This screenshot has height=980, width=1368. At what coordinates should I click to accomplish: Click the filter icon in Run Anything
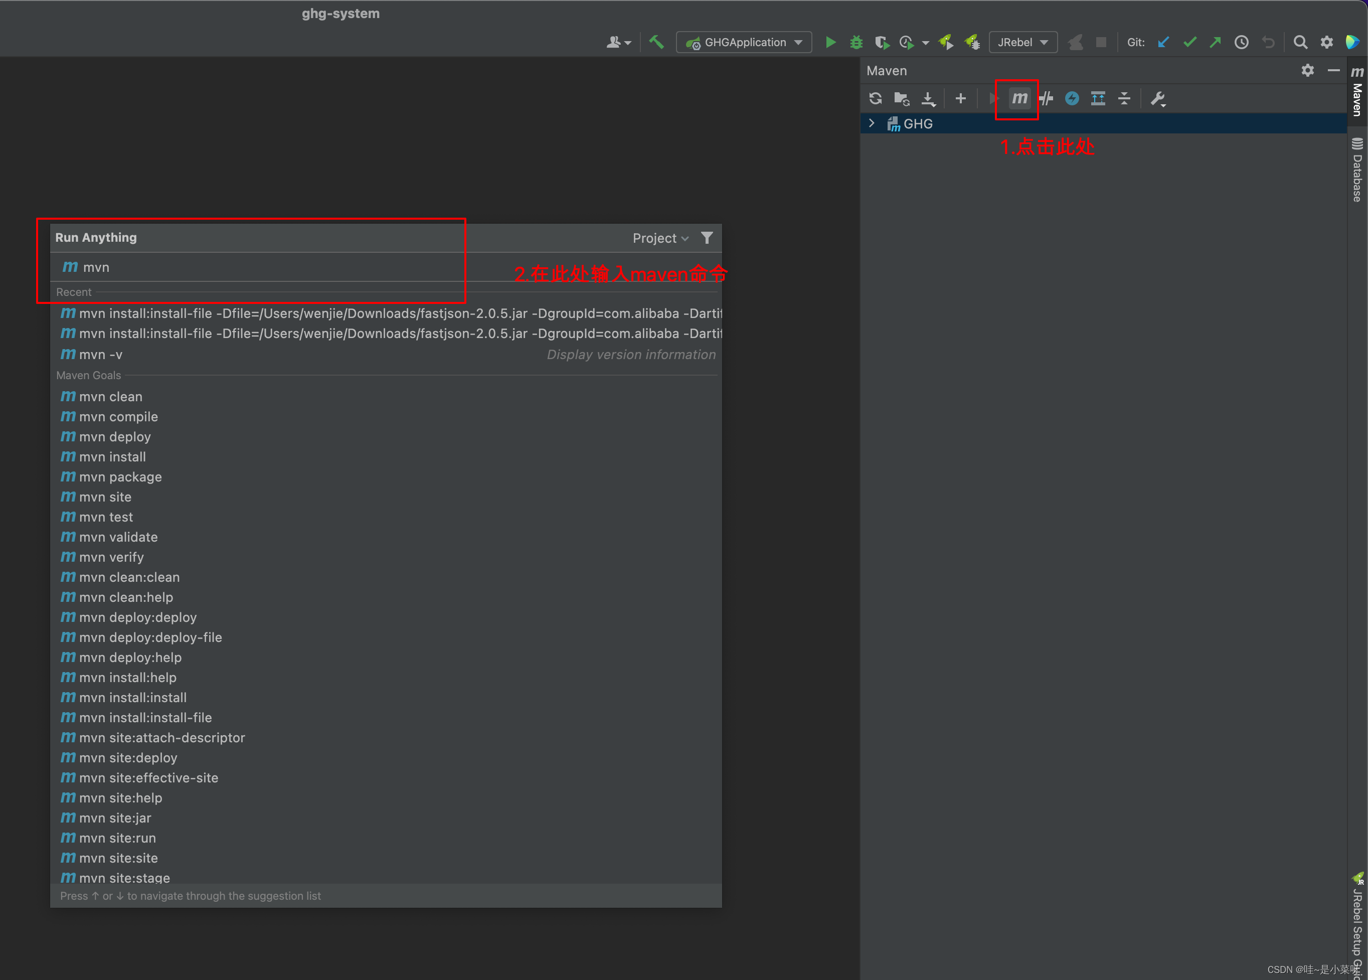[707, 238]
